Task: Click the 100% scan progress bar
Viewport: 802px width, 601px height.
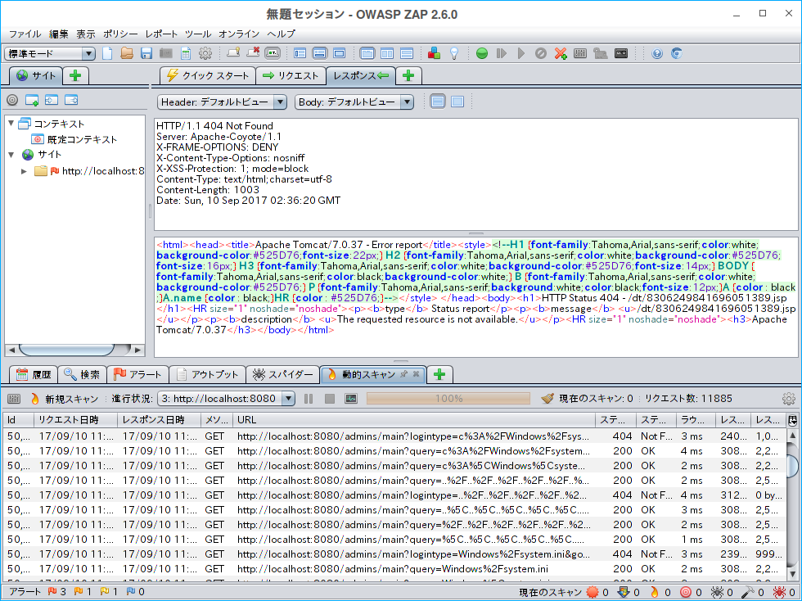Action: tap(448, 398)
